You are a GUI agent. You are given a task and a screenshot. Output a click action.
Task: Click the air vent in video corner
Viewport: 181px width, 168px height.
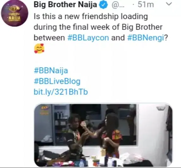point(161,109)
